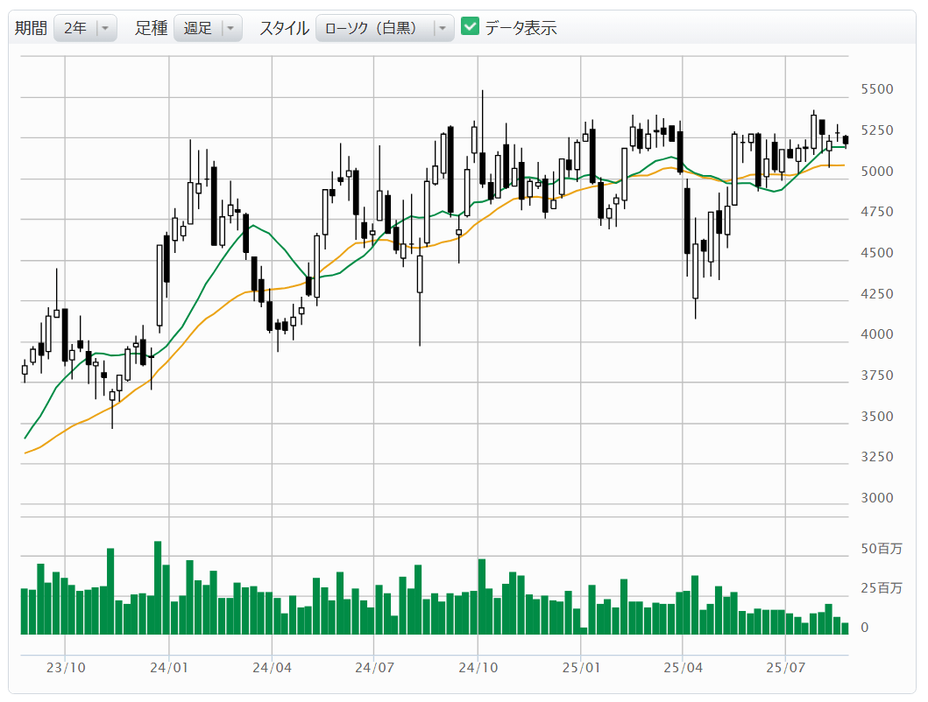
Task: Select the 24/10 date label on x-axis
Action: pyautogui.click(x=478, y=667)
